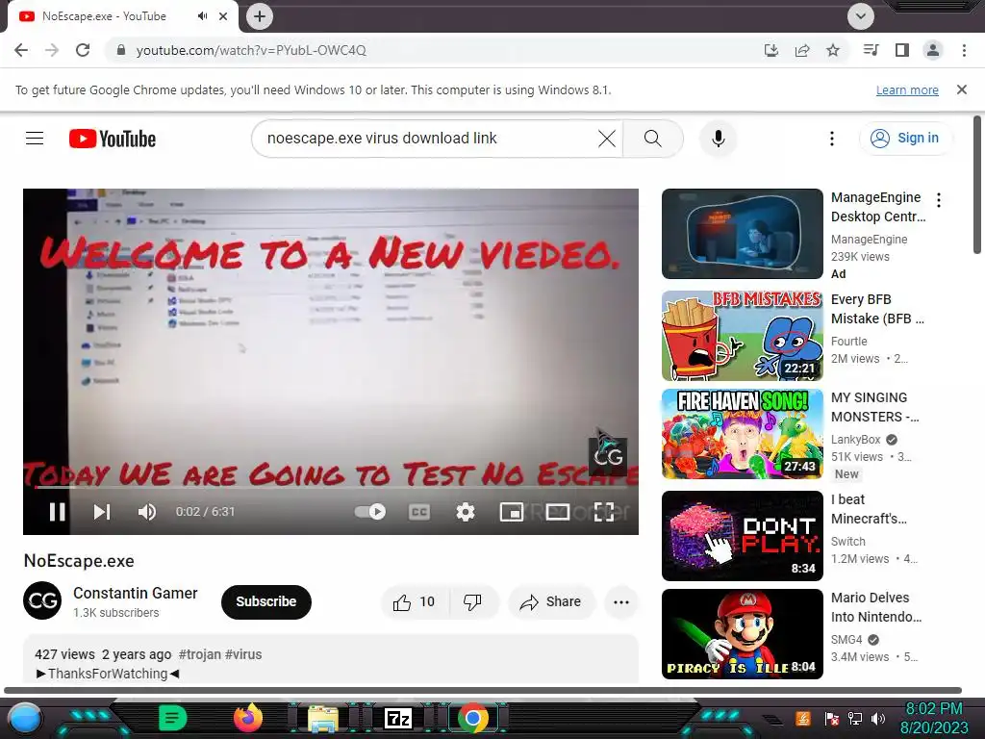
Task: Open YouTube settings three-dot menu
Action: pyautogui.click(x=832, y=139)
